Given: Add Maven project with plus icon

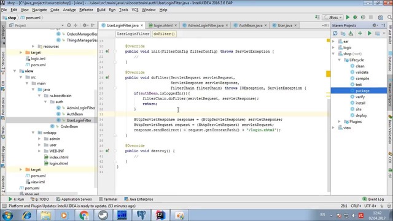Looking at the screenshot, I should [x=360, y=33].
